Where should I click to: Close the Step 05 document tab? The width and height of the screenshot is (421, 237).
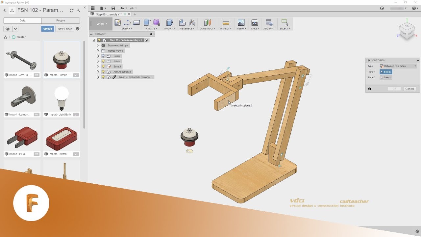tap(129, 14)
